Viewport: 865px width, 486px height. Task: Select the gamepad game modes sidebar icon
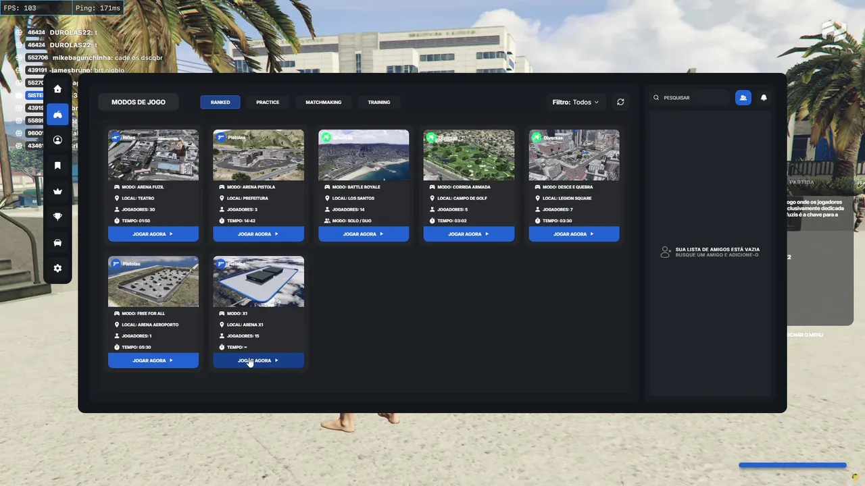pos(57,115)
